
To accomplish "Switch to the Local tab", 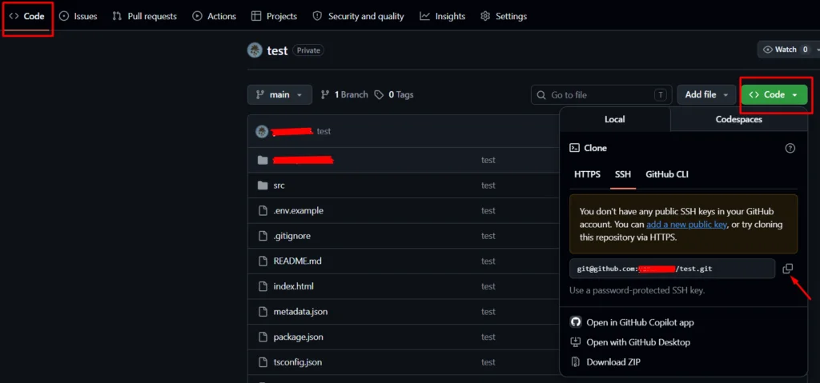I will tap(615, 119).
